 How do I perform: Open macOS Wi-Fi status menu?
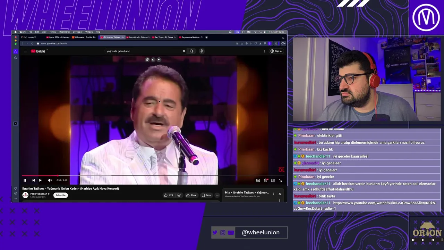(255, 32)
